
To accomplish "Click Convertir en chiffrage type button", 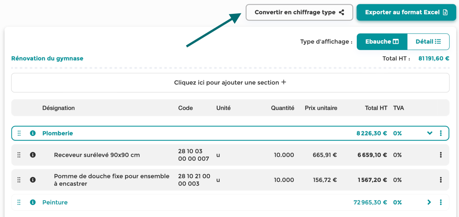I will point(300,12).
